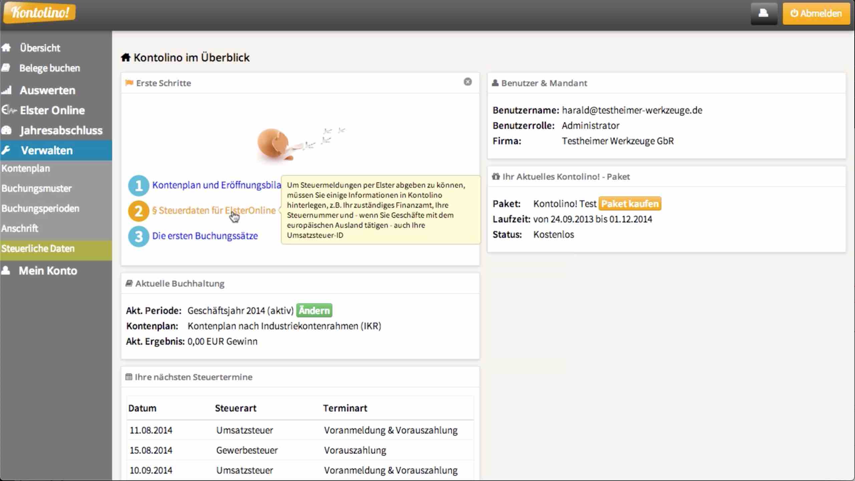
Task: Click the book icon in Aktuelle Buchhaltung header
Action: (129, 283)
